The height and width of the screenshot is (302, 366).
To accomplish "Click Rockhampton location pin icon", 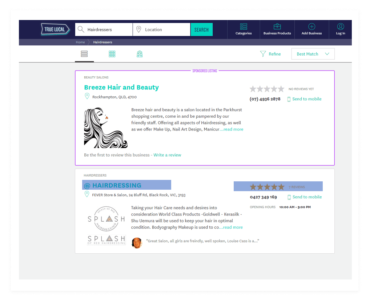I will 87,96.
